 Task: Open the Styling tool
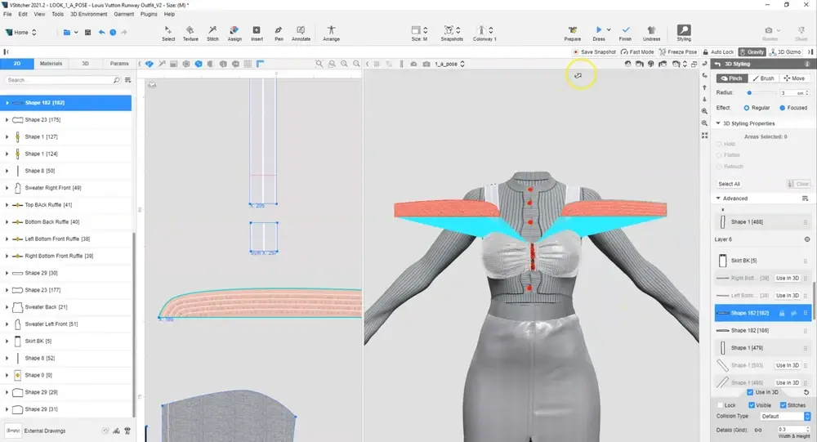(684, 32)
